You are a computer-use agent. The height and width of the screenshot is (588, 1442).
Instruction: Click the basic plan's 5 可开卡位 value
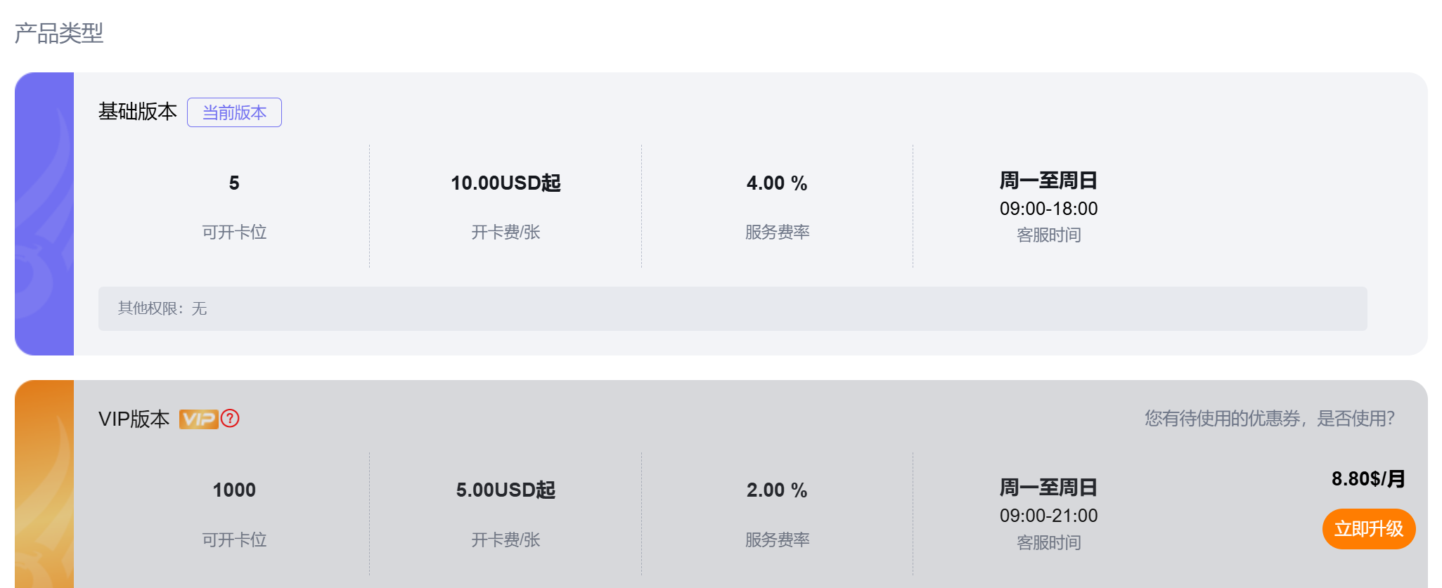(234, 183)
